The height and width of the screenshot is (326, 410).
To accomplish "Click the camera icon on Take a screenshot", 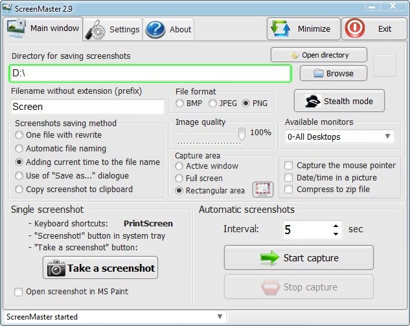I will pyautogui.click(x=56, y=268).
